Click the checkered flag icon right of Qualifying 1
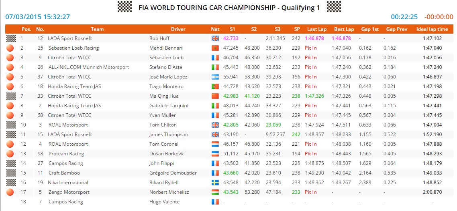457x211 pixels. pos(334,7)
